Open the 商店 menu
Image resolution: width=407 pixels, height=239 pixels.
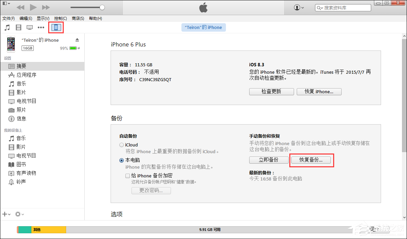click(x=78, y=19)
